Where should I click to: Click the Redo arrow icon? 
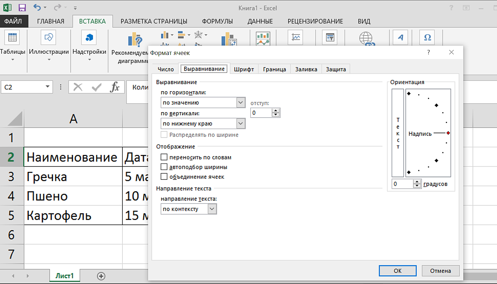tap(57, 7)
